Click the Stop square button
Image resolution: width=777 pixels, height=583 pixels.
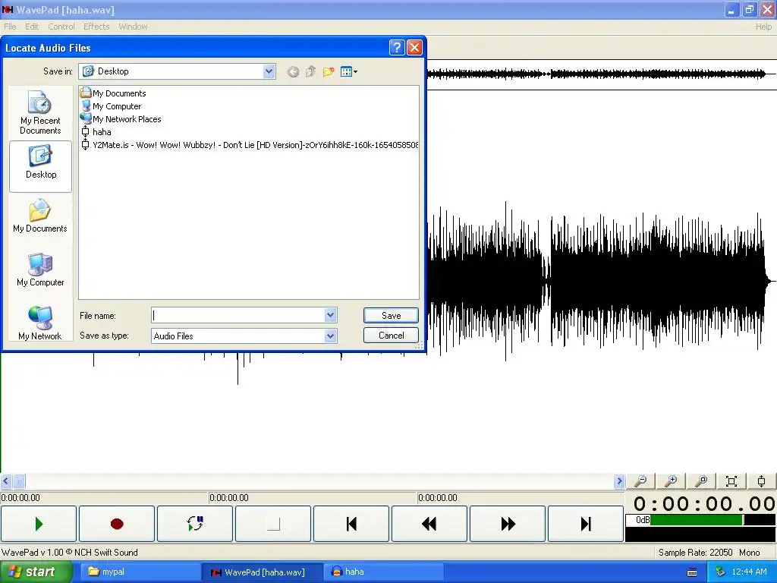click(273, 524)
